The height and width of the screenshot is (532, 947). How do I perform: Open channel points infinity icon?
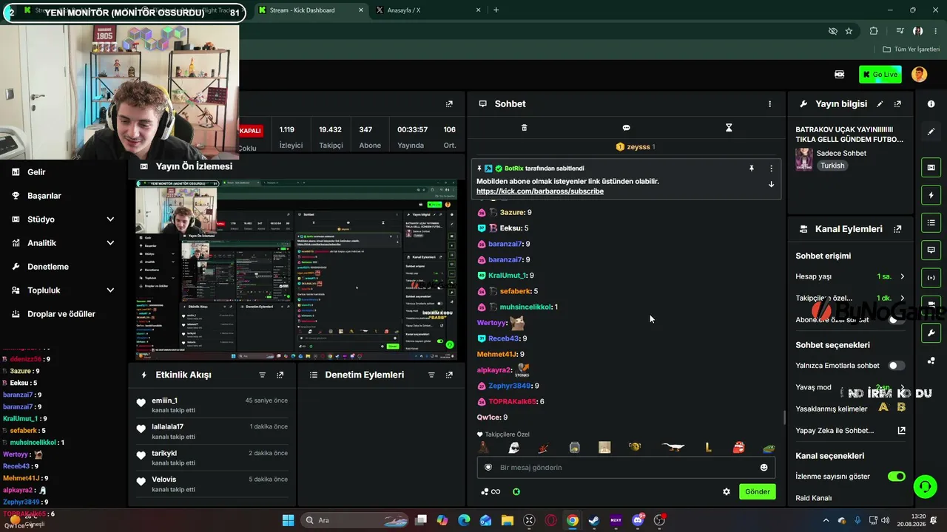(496, 491)
